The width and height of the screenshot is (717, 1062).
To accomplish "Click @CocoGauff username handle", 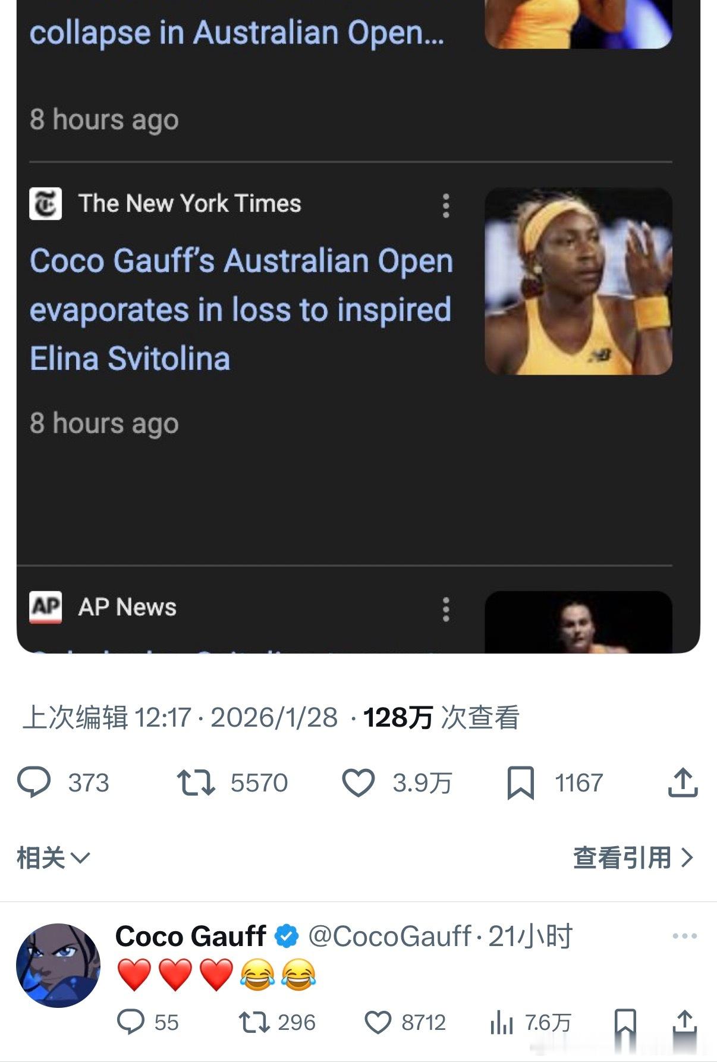I will [x=389, y=936].
